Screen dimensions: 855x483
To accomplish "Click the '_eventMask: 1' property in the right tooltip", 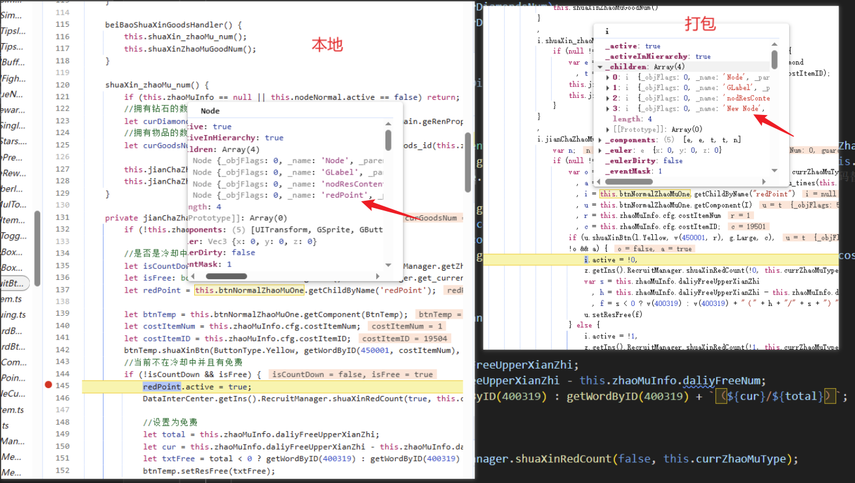I will (633, 172).
